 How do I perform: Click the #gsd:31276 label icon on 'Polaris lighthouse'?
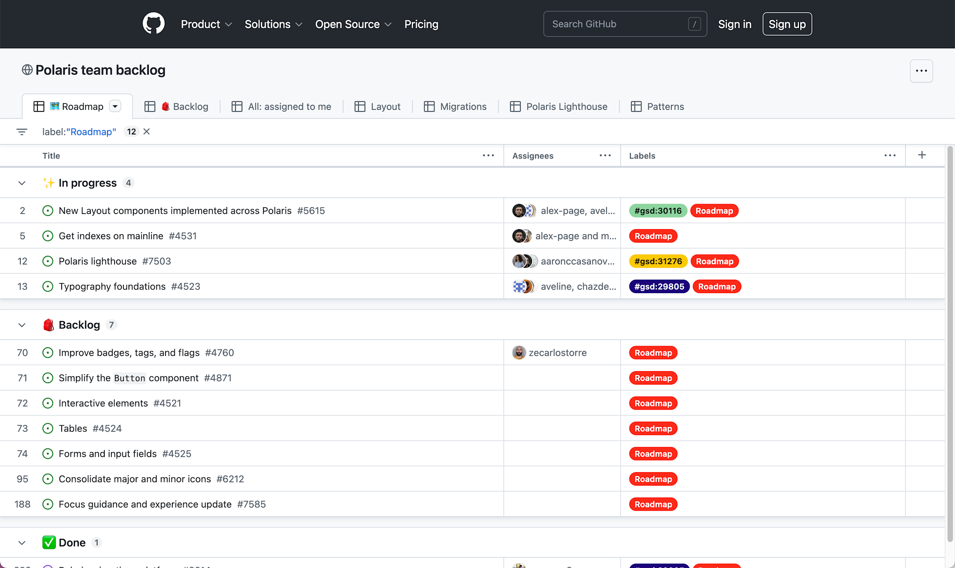tap(657, 261)
